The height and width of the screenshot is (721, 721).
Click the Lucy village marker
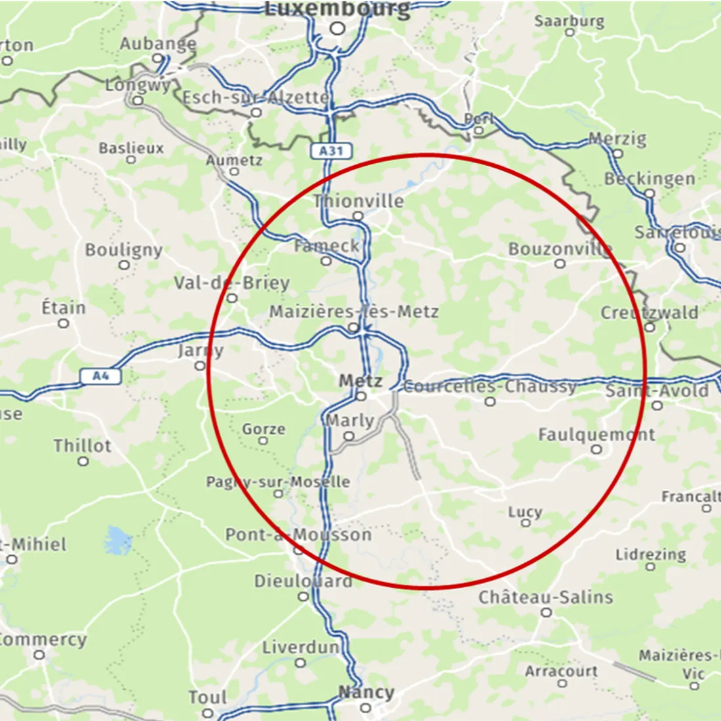(526, 523)
